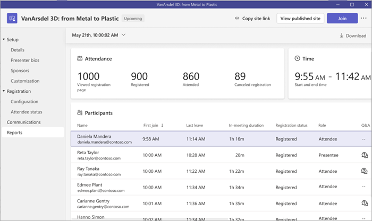Image resolution: width=372 pixels, height=221 pixels.
Task: Open the Reports page
Action: click(14, 132)
